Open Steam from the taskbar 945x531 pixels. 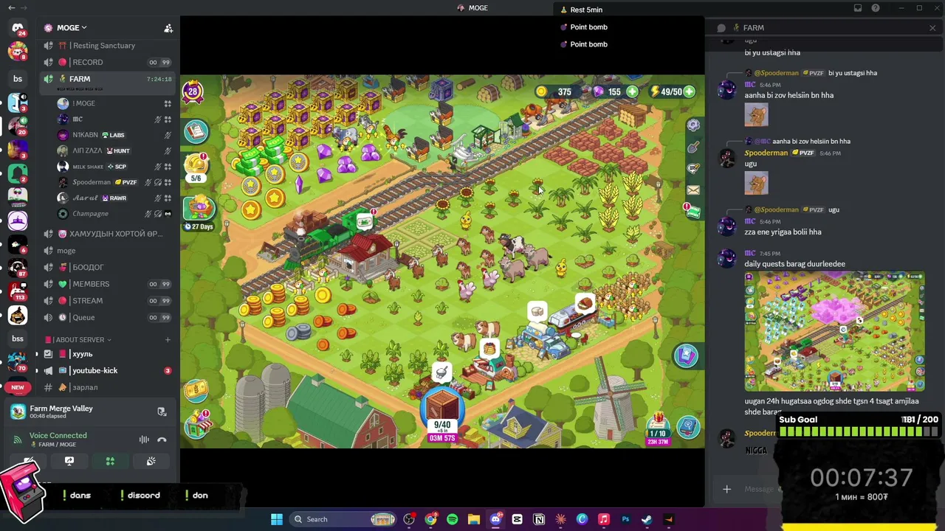coord(647,519)
